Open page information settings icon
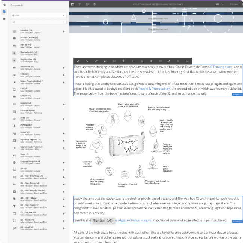 [79, 4]
